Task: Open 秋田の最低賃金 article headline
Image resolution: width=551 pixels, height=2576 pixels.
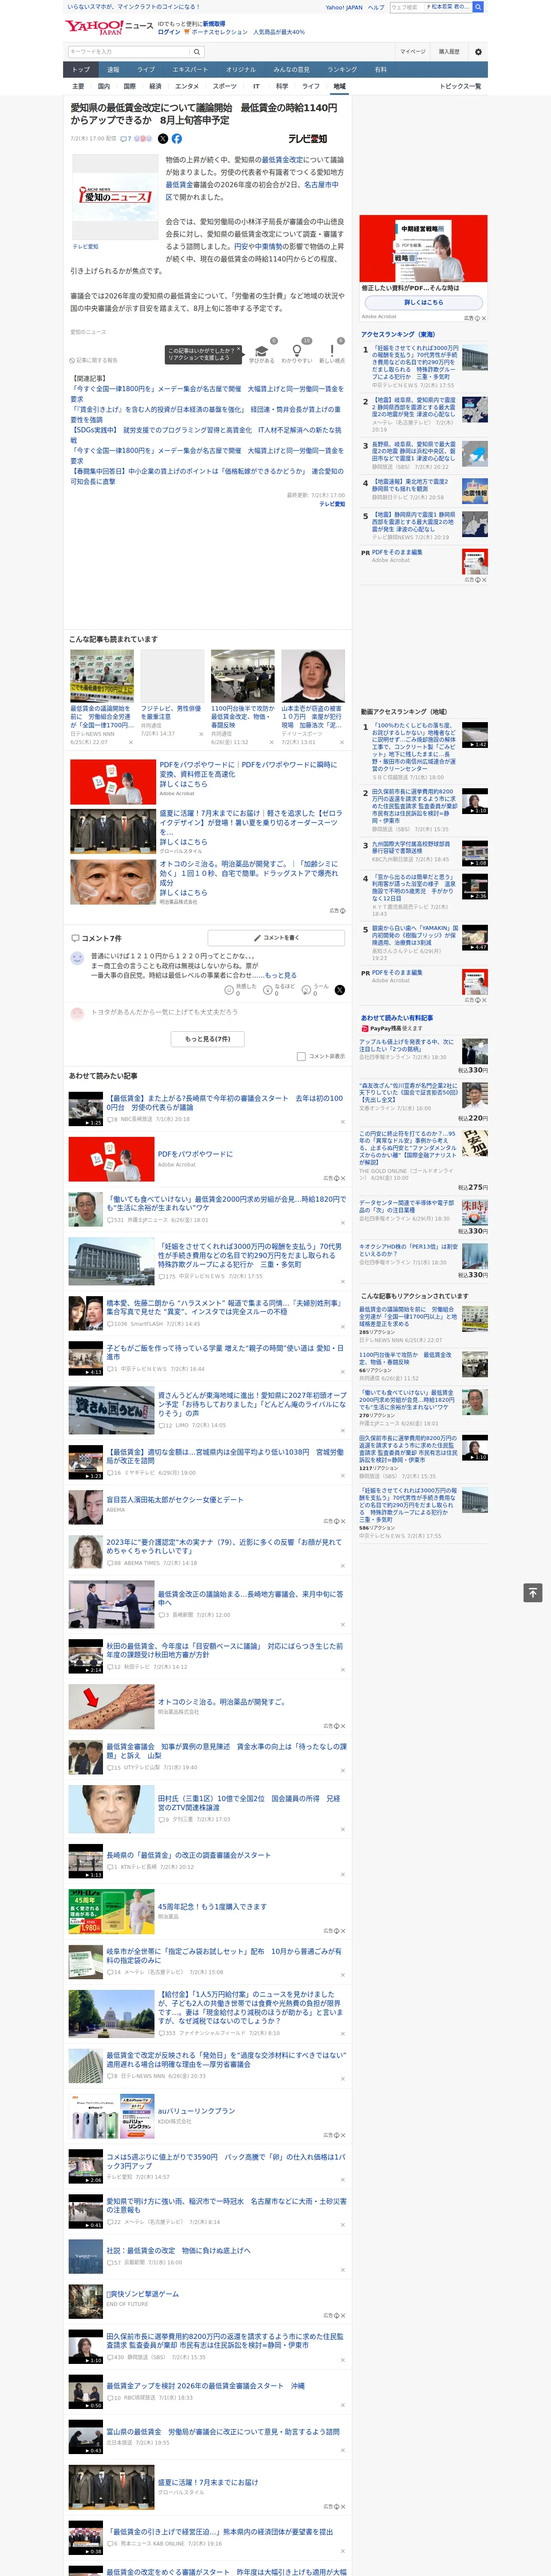Action: click(x=225, y=1650)
